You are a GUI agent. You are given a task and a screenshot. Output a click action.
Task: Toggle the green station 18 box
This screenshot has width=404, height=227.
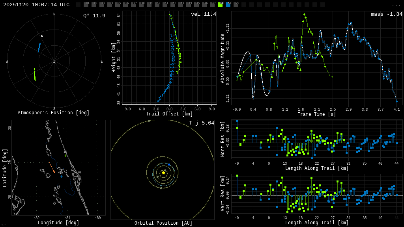(x=220, y=5)
